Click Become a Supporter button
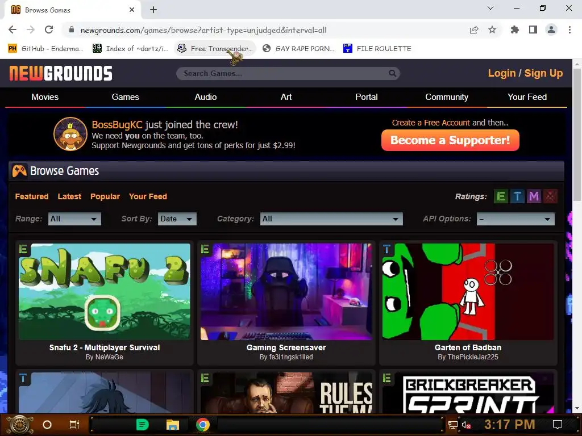 pyautogui.click(x=450, y=140)
